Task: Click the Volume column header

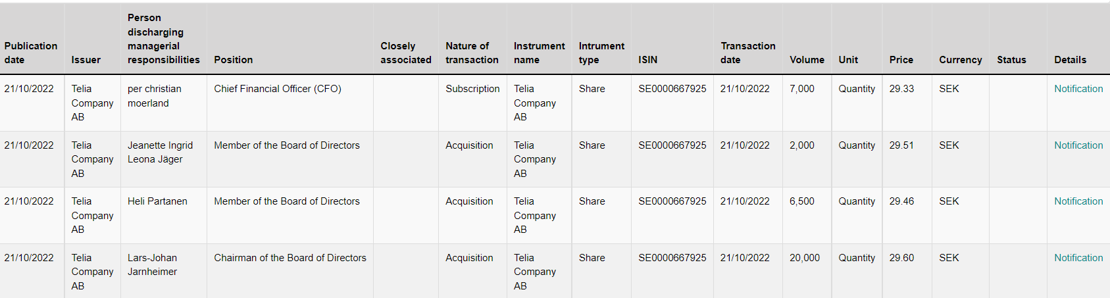Action: coord(807,60)
